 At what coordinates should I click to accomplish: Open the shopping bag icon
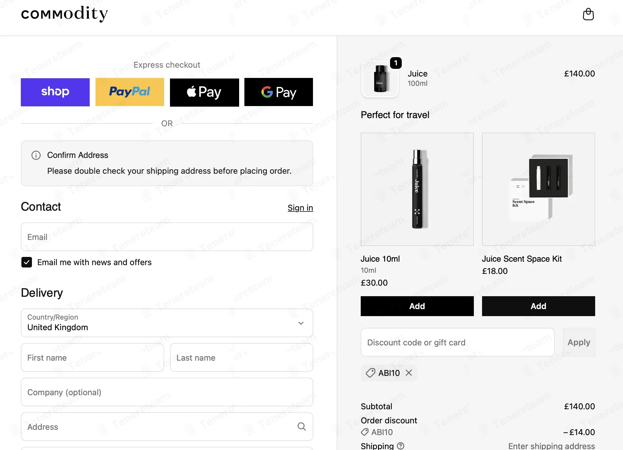coord(588,14)
